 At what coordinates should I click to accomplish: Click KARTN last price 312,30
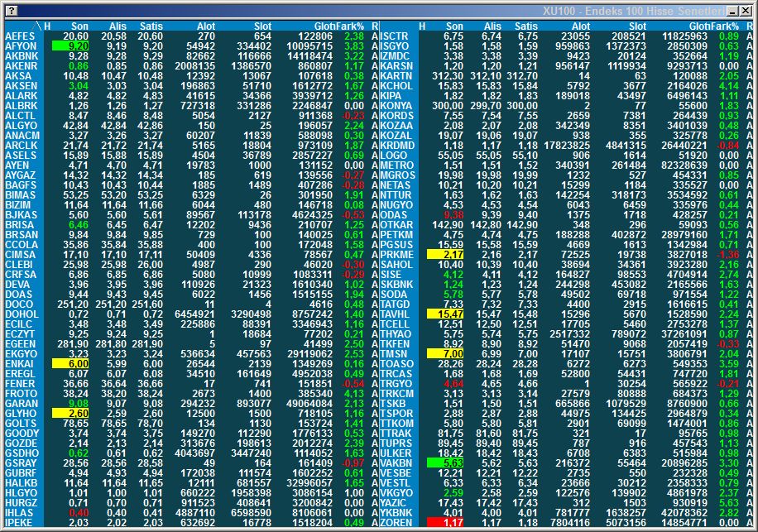pos(448,76)
